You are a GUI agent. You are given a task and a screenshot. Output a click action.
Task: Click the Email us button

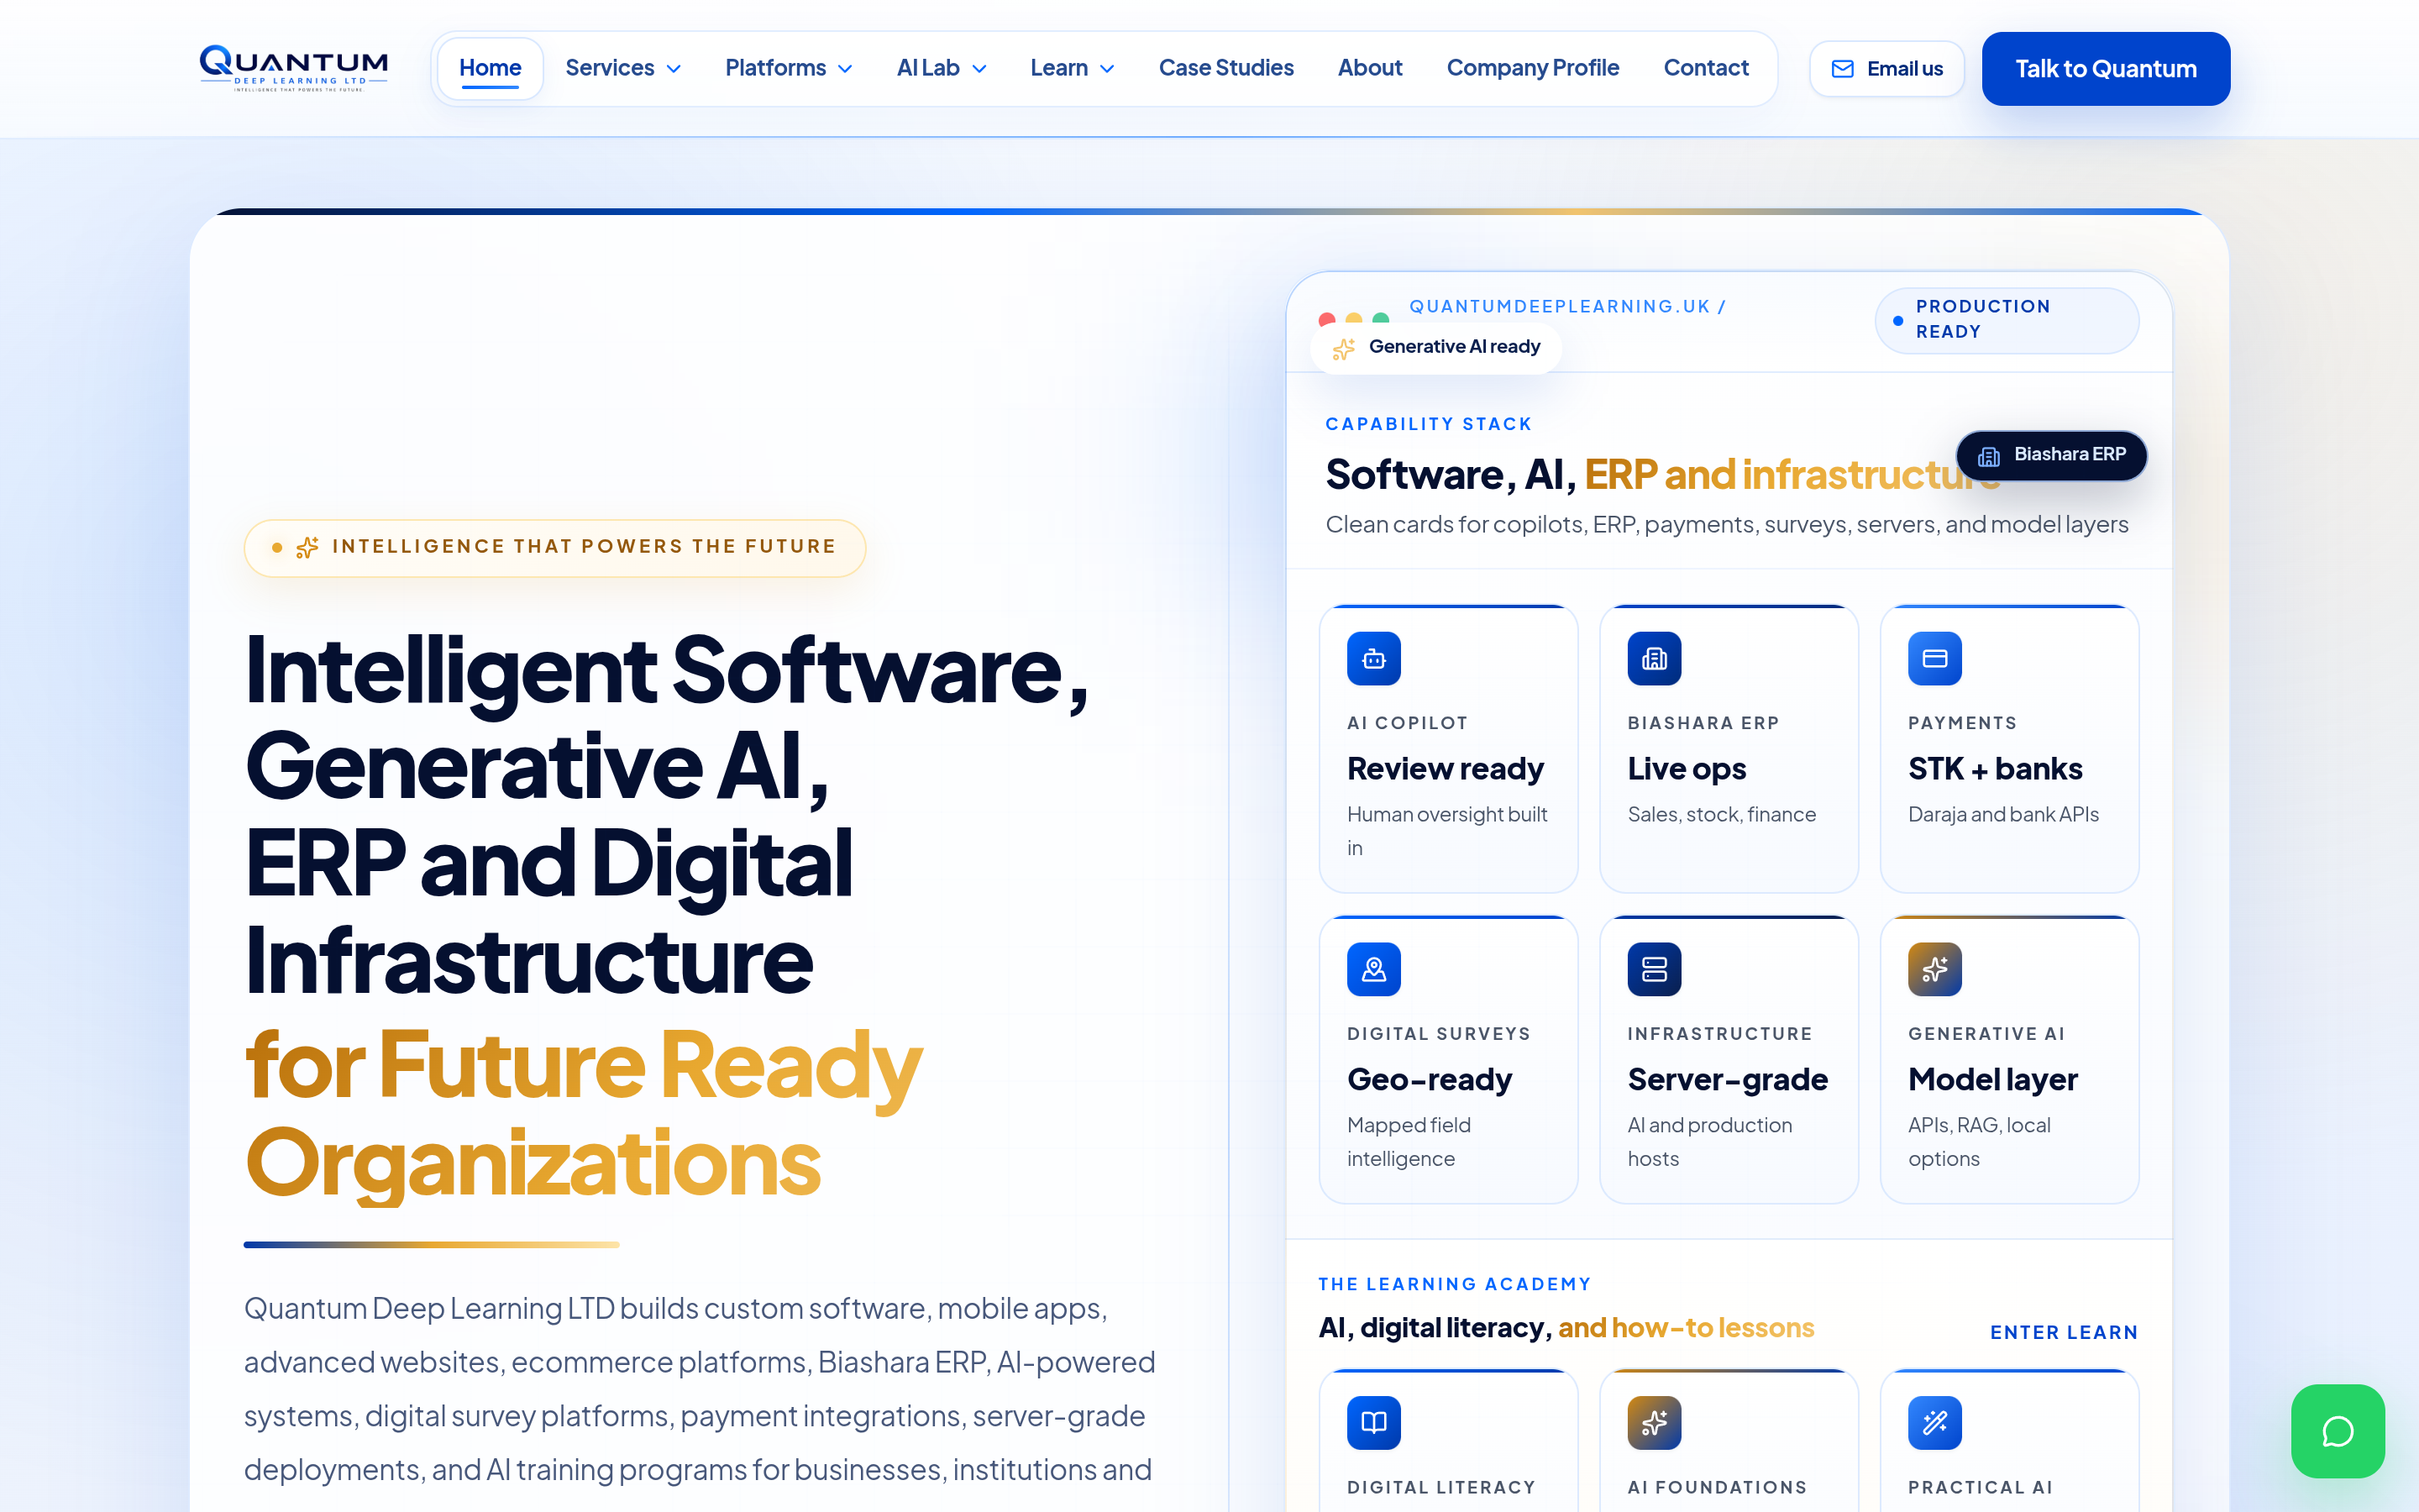click(1886, 69)
